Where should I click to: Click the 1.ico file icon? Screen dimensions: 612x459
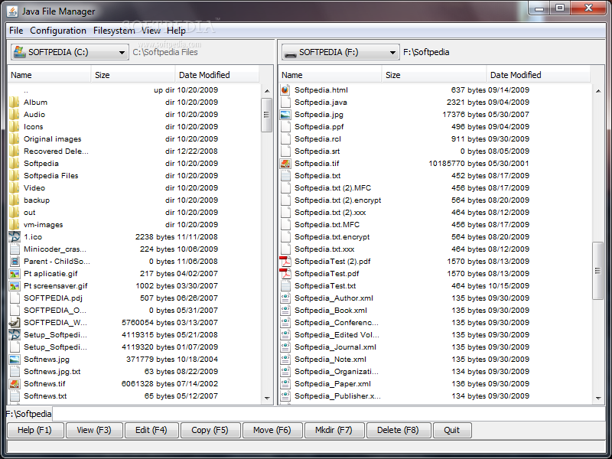pyautogui.click(x=15, y=237)
